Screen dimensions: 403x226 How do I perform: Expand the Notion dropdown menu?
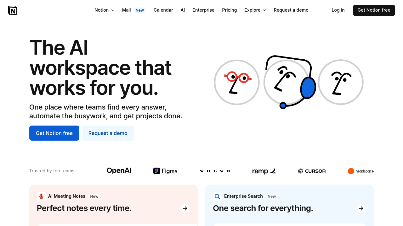pyautogui.click(x=104, y=10)
